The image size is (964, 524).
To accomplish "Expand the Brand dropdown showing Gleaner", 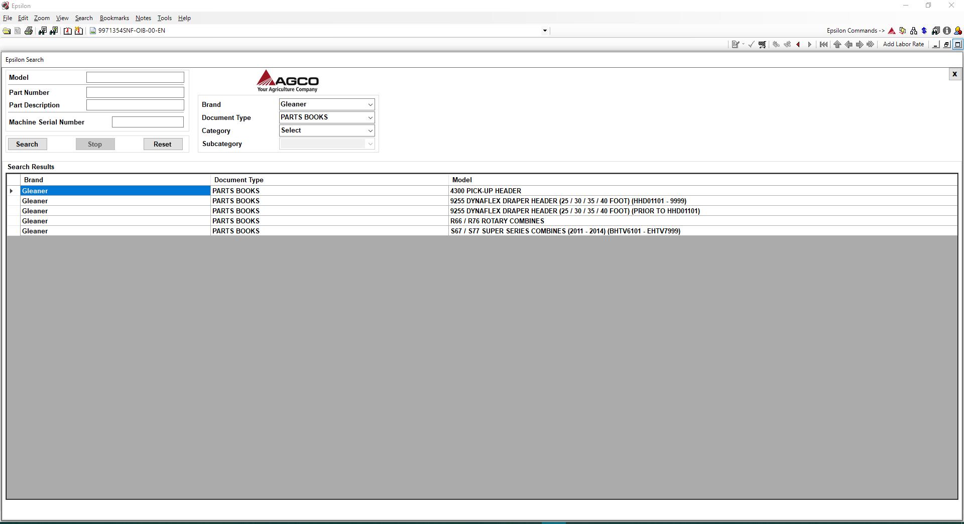I will click(x=327, y=104).
